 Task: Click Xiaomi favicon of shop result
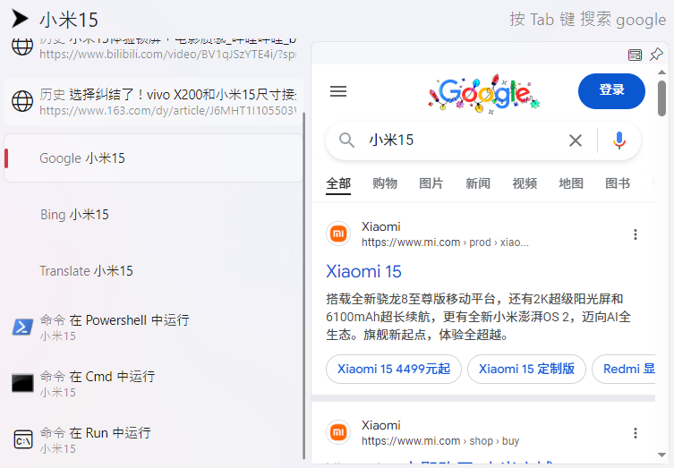pyautogui.click(x=338, y=432)
